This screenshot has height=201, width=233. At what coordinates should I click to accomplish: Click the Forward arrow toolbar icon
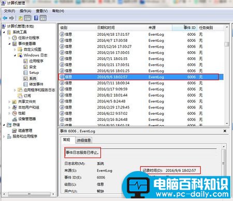pyautogui.click(x=11, y=18)
